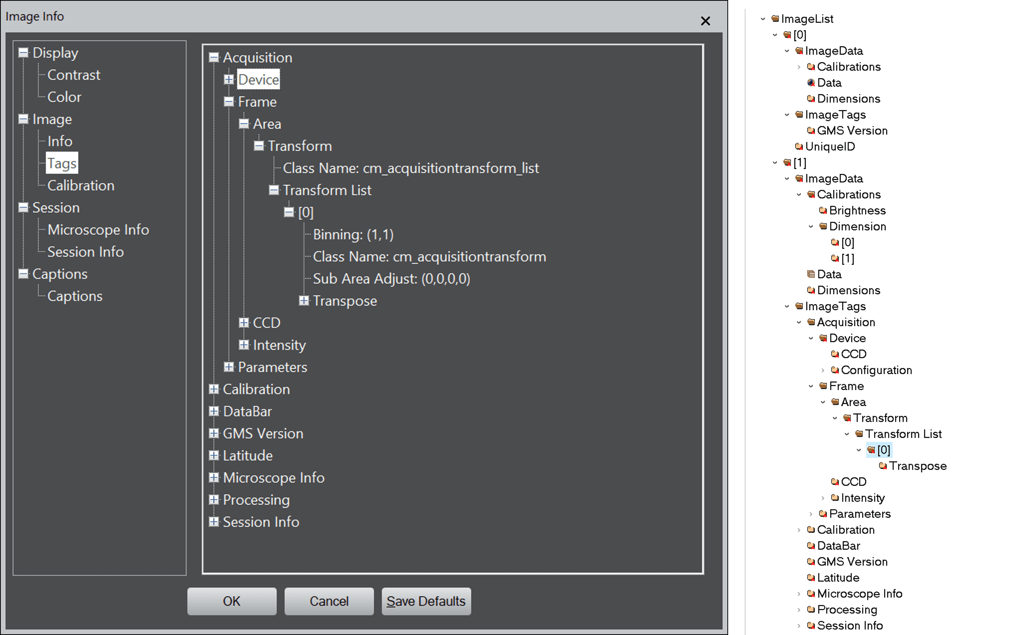The height and width of the screenshot is (635, 1020).
Task: Expand Calibration node in Image Info tags
Action: coord(214,389)
